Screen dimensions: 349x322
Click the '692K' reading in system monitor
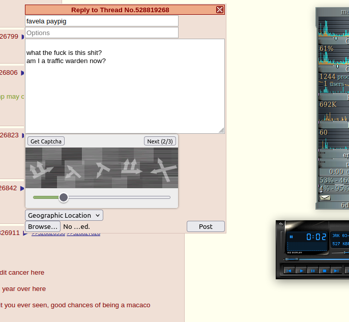coord(328,104)
